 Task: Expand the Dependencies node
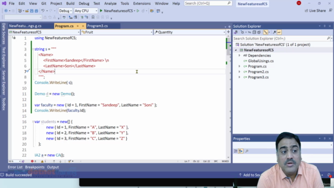pyautogui.click(x=239, y=55)
